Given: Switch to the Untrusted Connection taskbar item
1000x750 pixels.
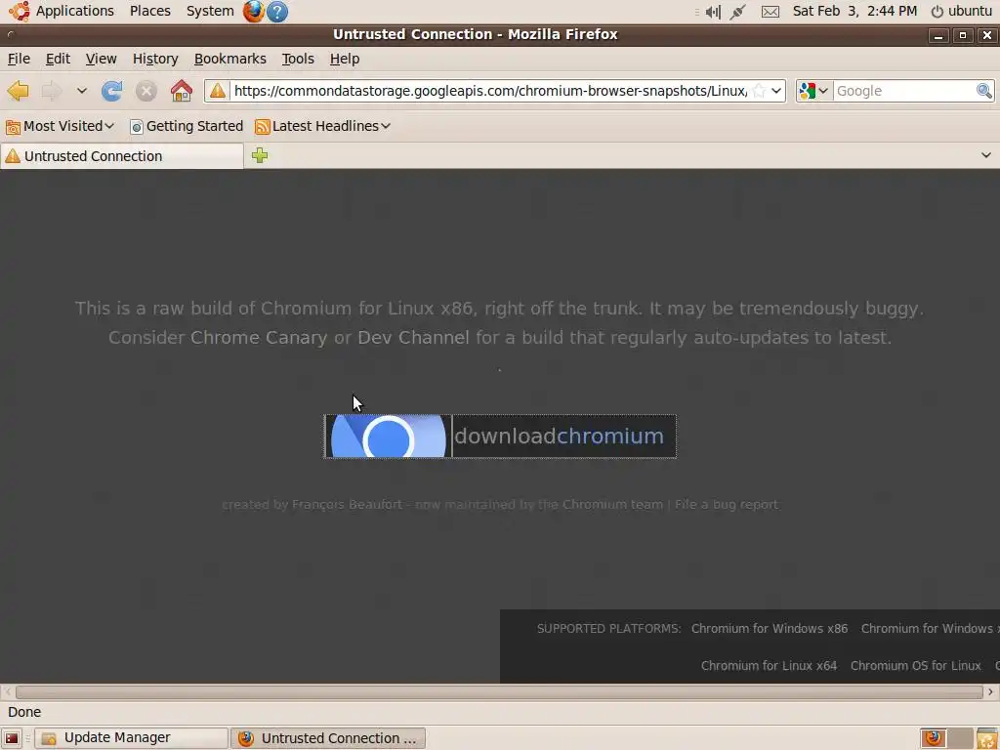Looking at the screenshot, I should 327,738.
